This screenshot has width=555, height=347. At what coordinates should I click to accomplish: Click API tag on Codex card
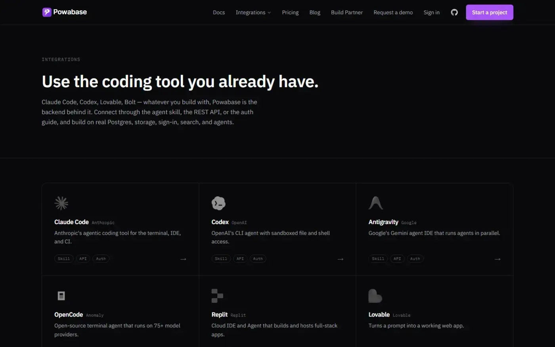pos(240,259)
